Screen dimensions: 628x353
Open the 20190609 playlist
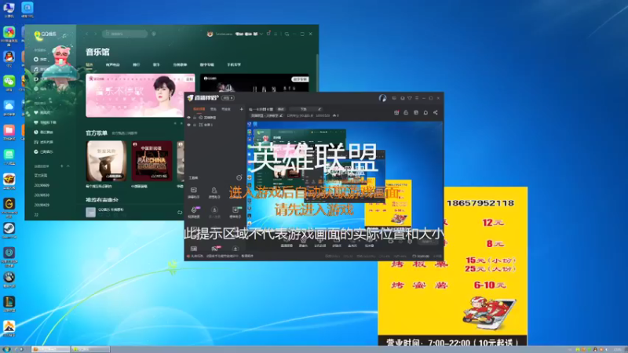42,185
